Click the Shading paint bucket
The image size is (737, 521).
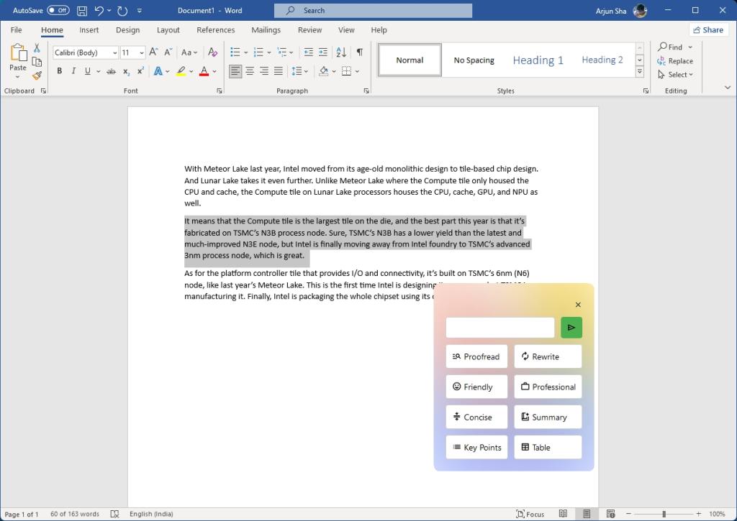(323, 71)
